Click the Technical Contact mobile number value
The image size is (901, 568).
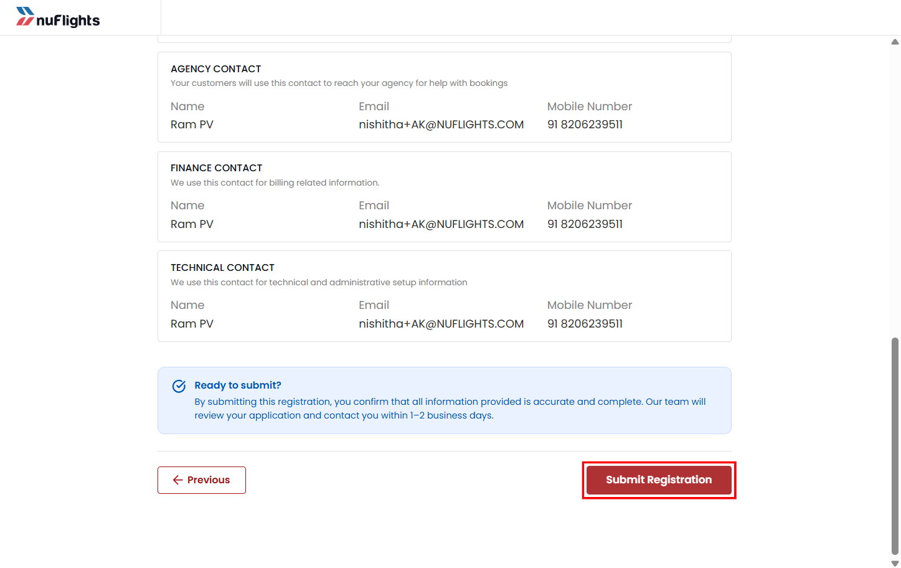pyautogui.click(x=585, y=324)
